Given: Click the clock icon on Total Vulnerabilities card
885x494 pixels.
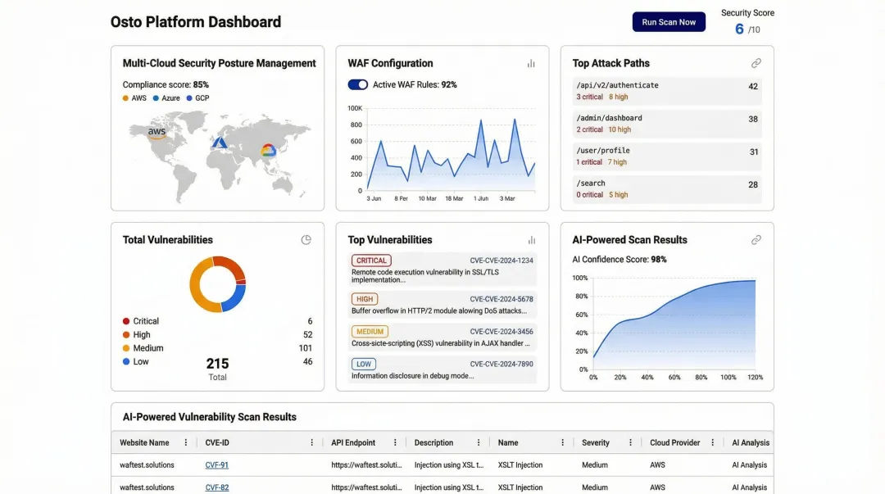Looking at the screenshot, I should [x=306, y=239].
